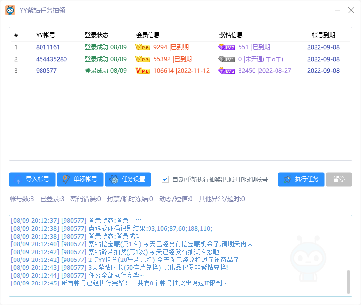Click VIP7 badge icon for account 454435280
This screenshot has width=361, height=305.
point(143,59)
